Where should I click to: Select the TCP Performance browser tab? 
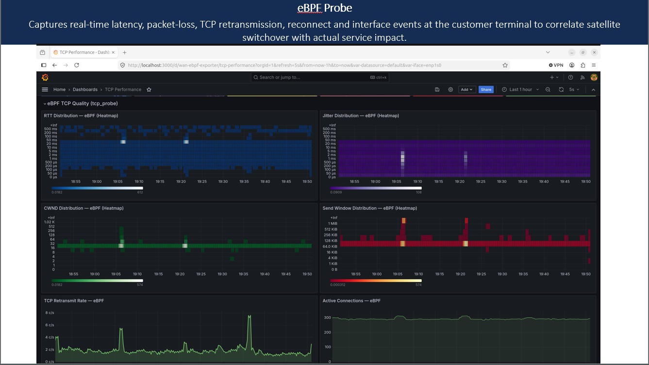[x=84, y=52]
